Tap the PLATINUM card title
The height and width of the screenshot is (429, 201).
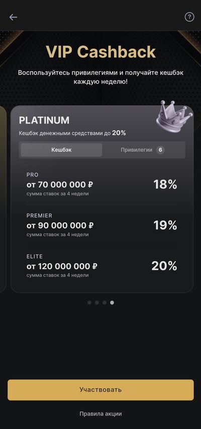click(x=44, y=120)
